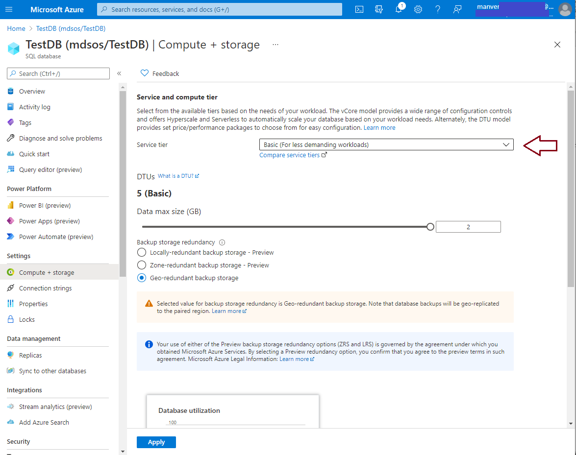Click the backup storage redundancy info icon
The image size is (576, 455).
pos(222,242)
